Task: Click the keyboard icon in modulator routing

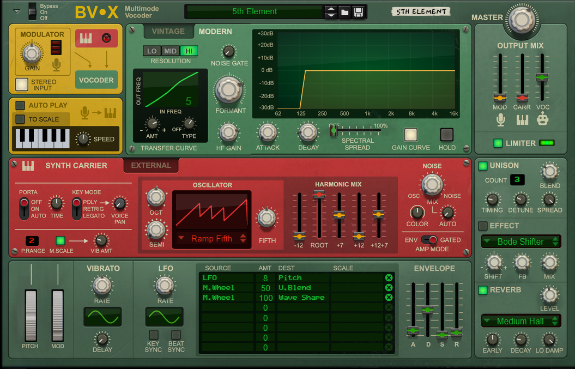Action: [86, 39]
